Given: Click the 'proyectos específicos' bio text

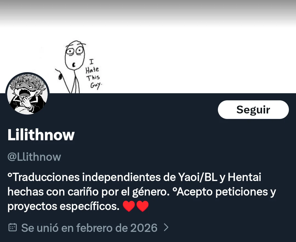Looking at the screenshot, I should (63, 206).
